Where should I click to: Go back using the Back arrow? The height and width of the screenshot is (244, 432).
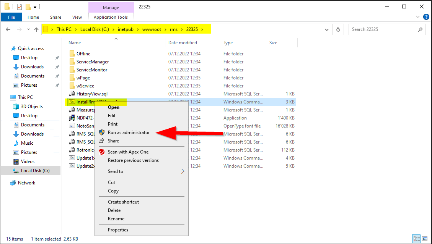pos(8,29)
